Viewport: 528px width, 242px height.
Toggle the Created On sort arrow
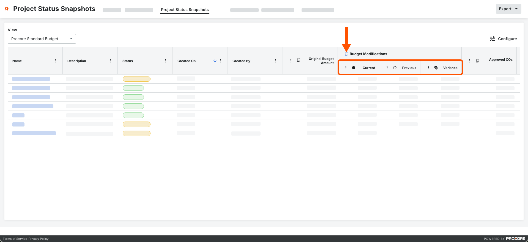pos(215,61)
